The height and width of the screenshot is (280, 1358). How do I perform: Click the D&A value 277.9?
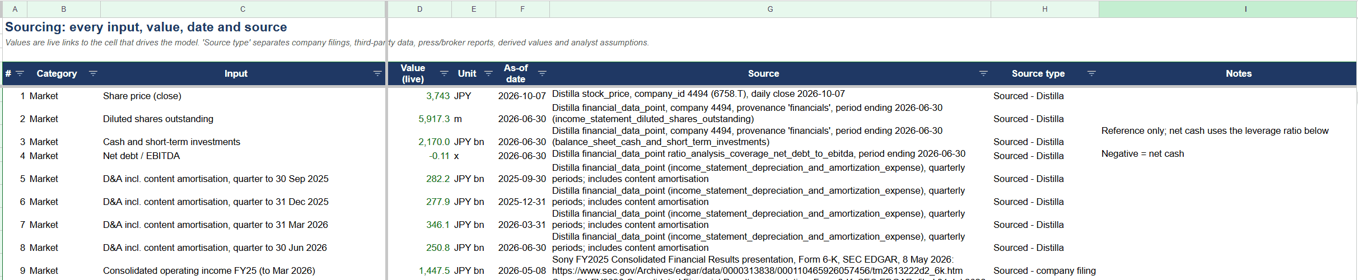[438, 202]
